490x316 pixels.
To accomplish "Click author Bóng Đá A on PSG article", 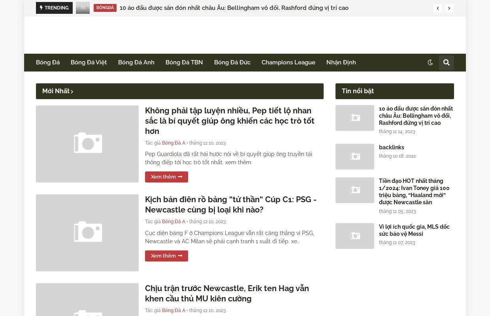I will click(173, 222).
